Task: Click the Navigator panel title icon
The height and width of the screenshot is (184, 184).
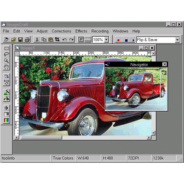Action: (107, 64)
